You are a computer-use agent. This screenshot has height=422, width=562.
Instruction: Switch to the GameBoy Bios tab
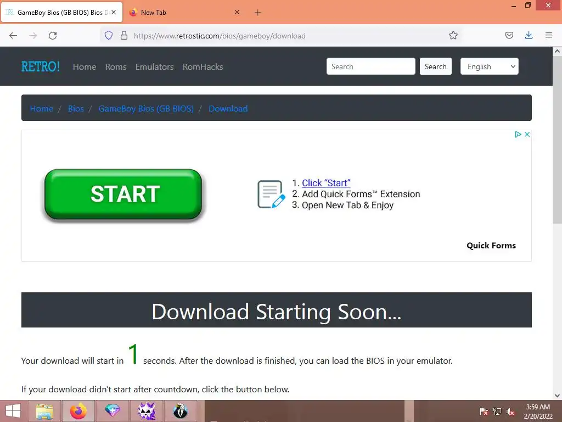pos(61,12)
